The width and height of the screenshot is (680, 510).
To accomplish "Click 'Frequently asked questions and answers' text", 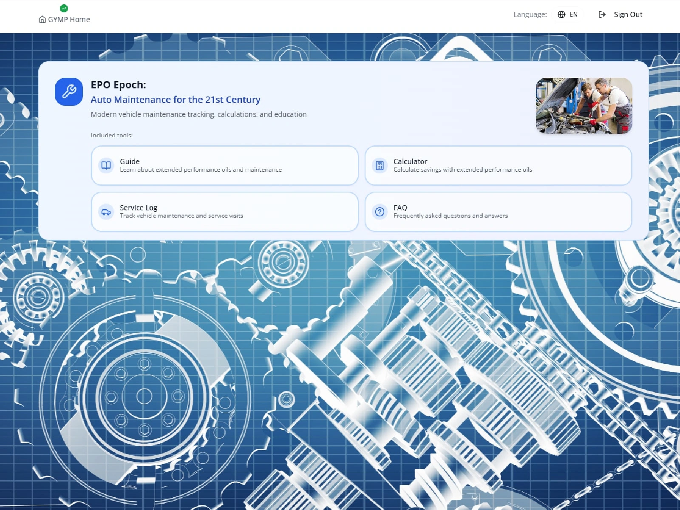I will pos(450,215).
